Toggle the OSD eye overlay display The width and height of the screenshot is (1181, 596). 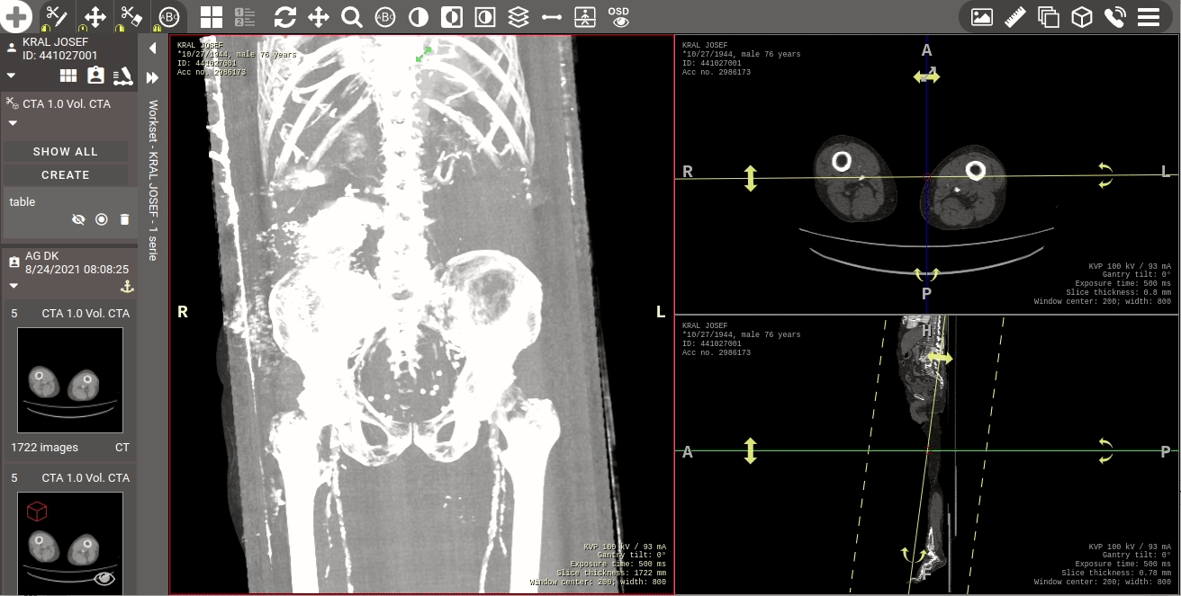click(618, 17)
